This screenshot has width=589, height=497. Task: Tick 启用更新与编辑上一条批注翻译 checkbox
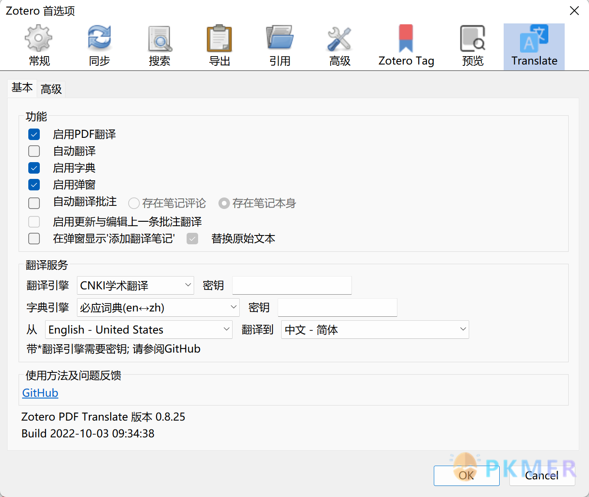coord(34,222)
